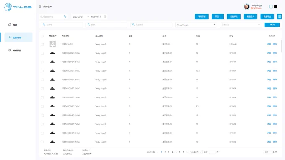Viewport: 285px width, 160px height.
Task: Go to page 3
Action: [168, 152]
